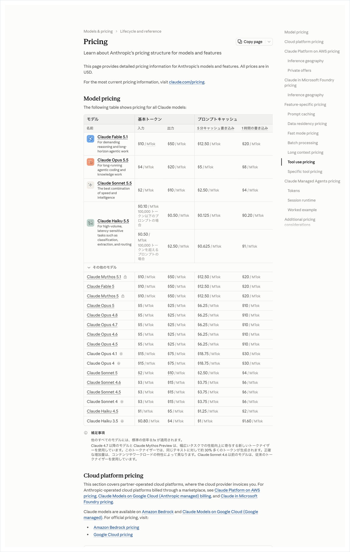Copy the page with Copy page button
This screenshot has width=350, height=552.
tap(251, 42)
